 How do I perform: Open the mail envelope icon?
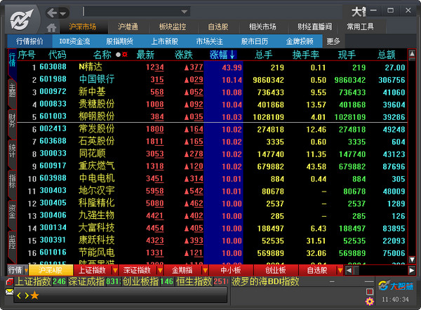[9, 292]
